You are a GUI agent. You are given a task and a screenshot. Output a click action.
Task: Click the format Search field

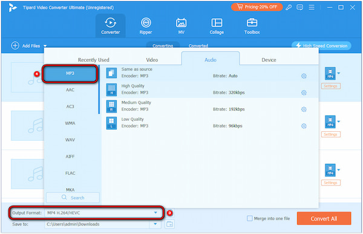pos(73,198)
